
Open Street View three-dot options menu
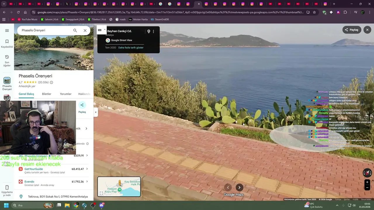click(x=153, y=32)
